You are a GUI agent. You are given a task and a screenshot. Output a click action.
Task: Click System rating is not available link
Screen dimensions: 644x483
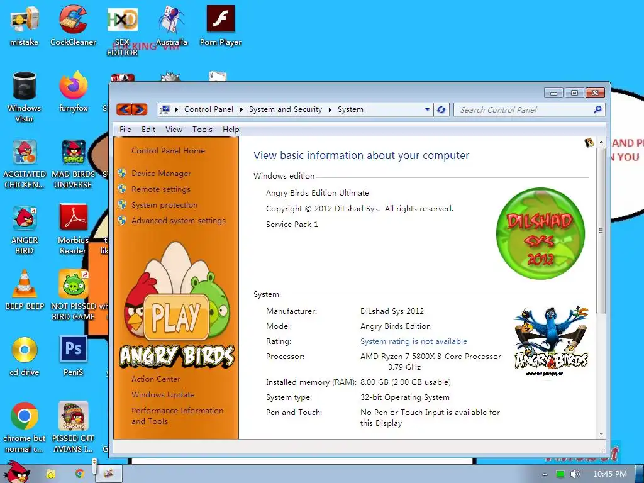(414, 341)
